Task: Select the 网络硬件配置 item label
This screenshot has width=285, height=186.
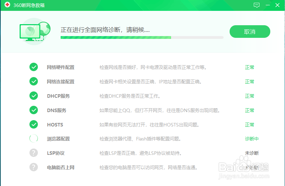Action: (x=61, y=67)
